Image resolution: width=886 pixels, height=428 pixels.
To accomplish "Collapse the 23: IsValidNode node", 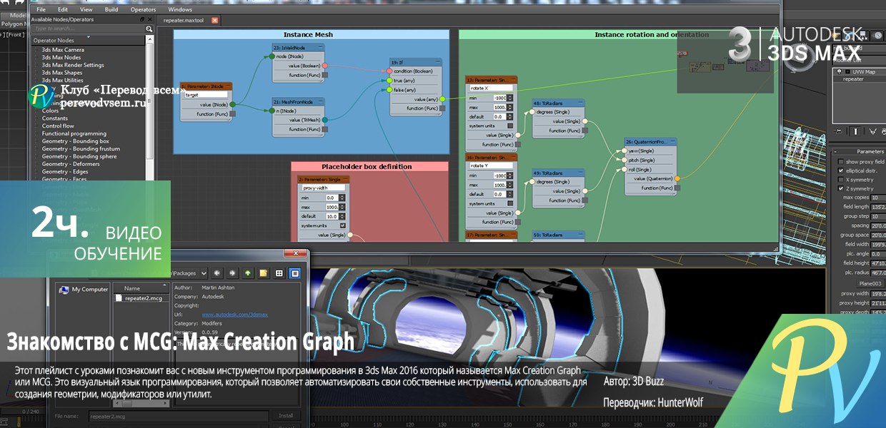I will pos(320,47).
